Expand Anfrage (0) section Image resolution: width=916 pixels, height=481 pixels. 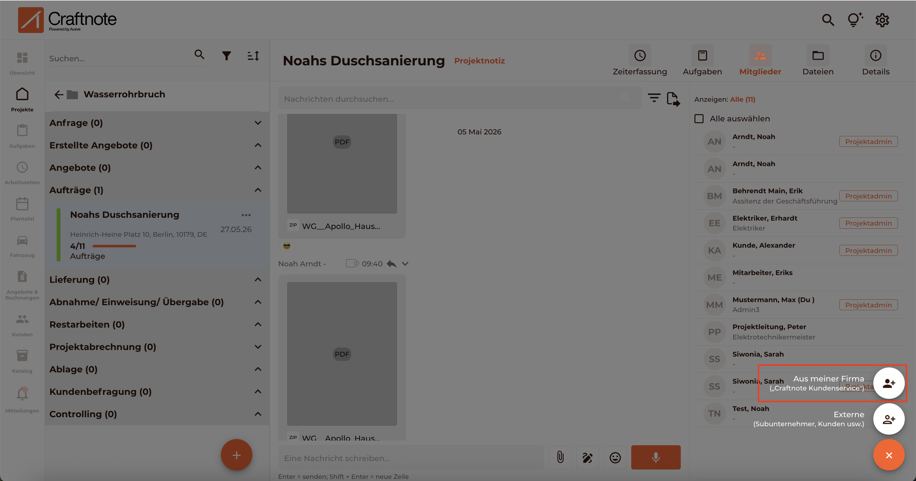coord(258,123)
